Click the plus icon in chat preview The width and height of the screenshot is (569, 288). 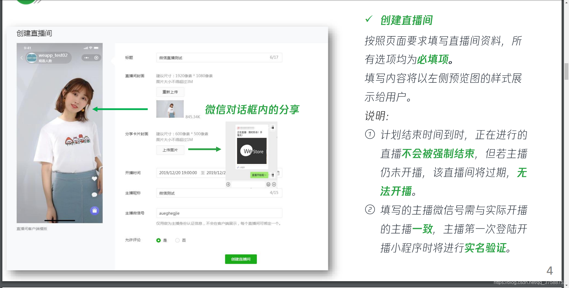274,184
